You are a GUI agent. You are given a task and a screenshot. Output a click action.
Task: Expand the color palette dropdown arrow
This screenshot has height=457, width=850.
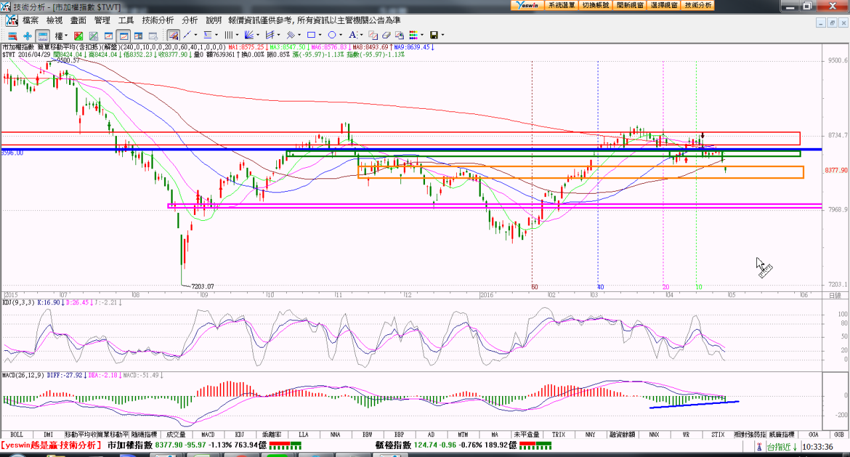422,35
